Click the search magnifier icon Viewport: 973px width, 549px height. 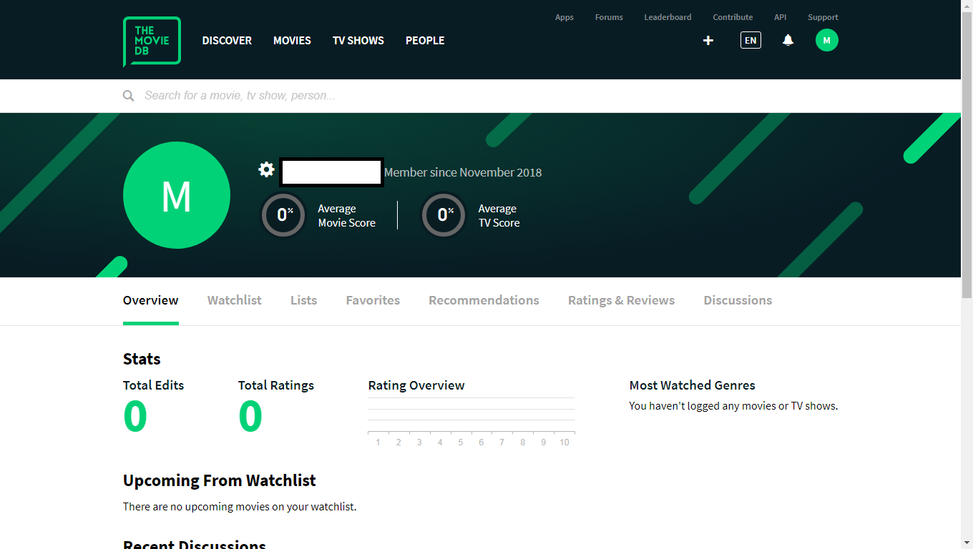[x=128, y=96]
